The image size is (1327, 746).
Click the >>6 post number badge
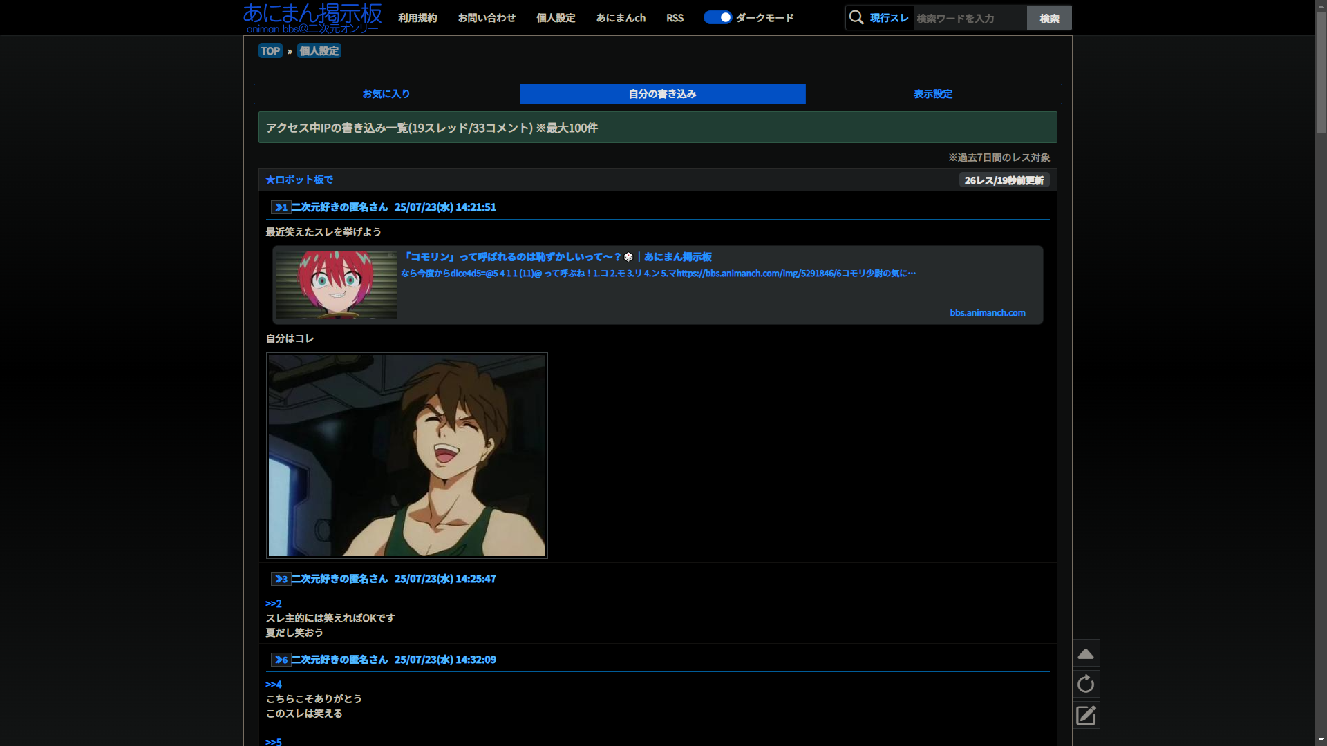(281, 660)
